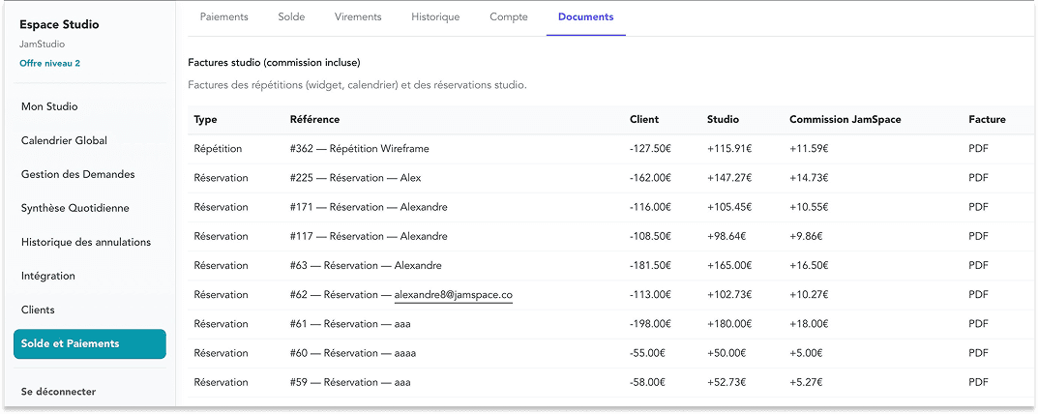Select the '#362 — Répétition Wireframe' reference
1038x414 pixels.
pyautogui.click(x=360, y=149)
